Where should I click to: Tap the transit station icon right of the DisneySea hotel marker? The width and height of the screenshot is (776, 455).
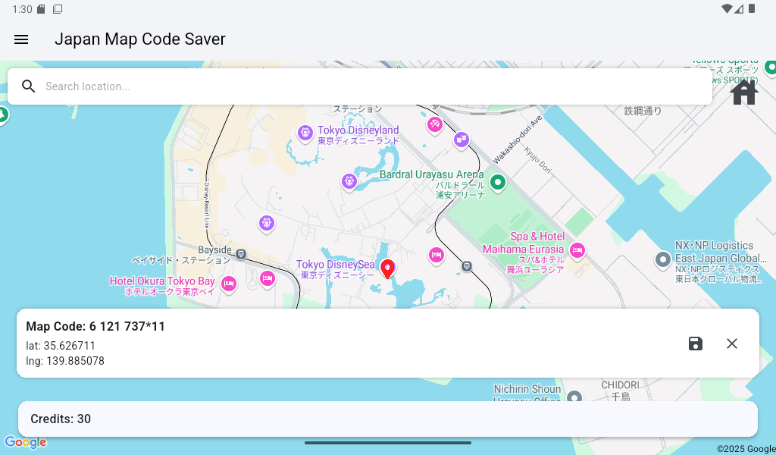(467, 266)
